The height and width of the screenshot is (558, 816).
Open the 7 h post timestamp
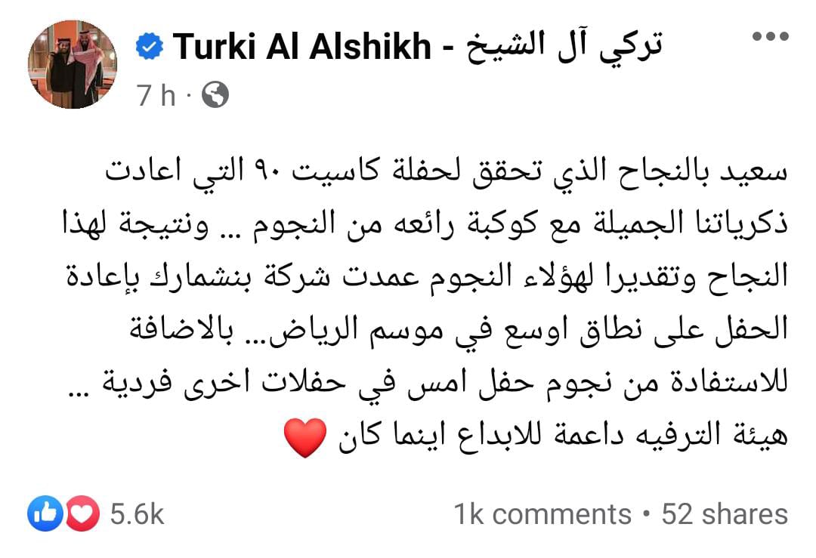pos(155,95)
